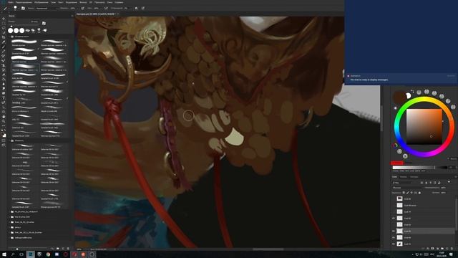
Task: Open the brush settings panel from options bar
Action: click(23, 8)
